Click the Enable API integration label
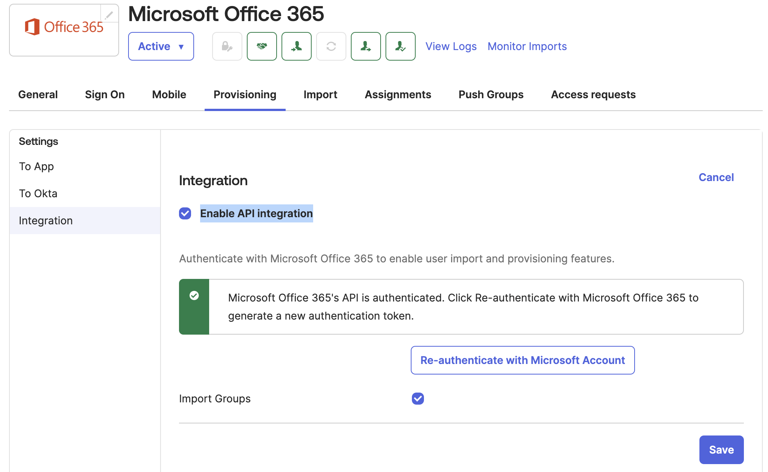The image size is (768, 472). tap(257, 213)
